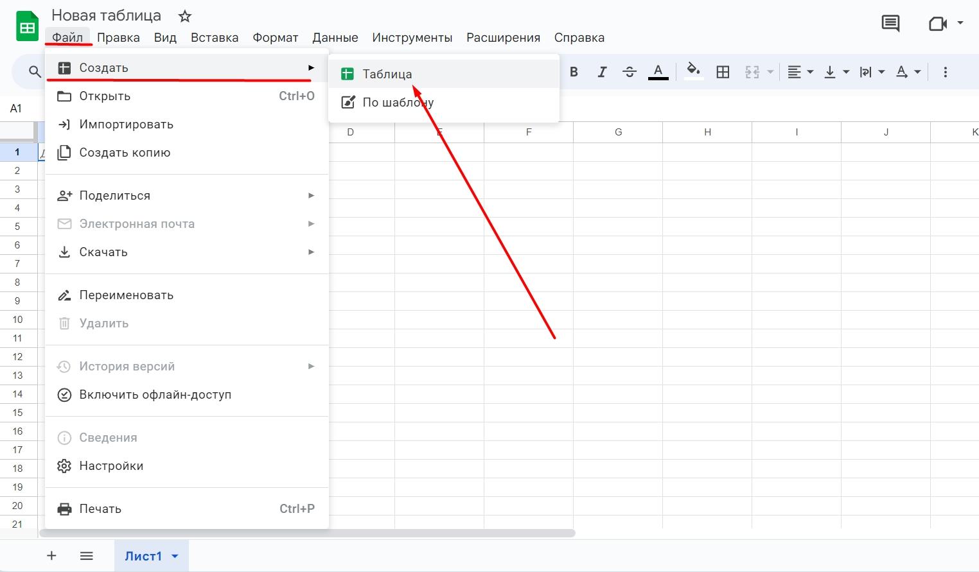Open the Вставка menu
The width and height of the screenshot is (979, 572).
pos(215,38)
